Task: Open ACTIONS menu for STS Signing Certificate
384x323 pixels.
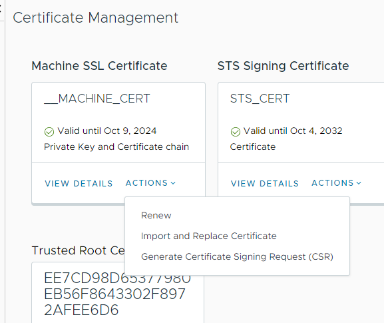Action: 337,183
